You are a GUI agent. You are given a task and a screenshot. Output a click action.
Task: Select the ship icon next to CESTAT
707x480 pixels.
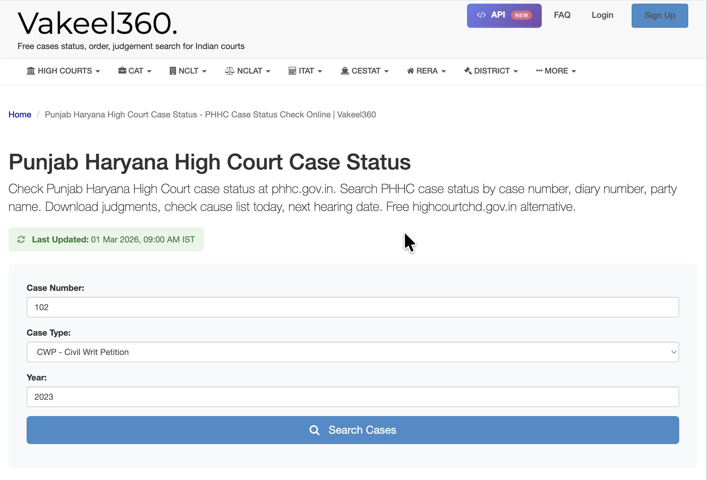coord(345,71)
